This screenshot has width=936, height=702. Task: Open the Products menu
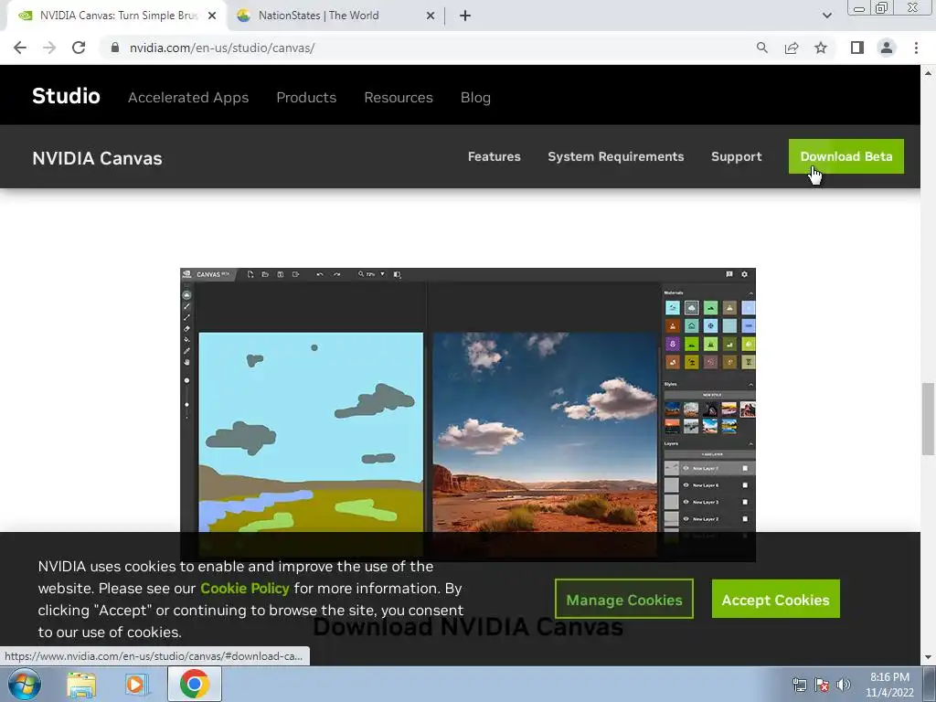pos(306,97)
